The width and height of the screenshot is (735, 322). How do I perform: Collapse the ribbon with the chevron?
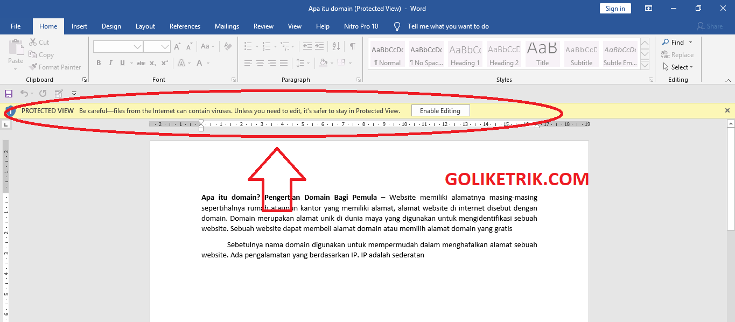[728, 80]
